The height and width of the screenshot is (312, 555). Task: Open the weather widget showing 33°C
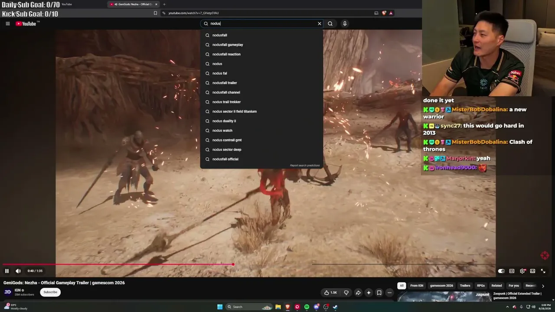(16, 307)
